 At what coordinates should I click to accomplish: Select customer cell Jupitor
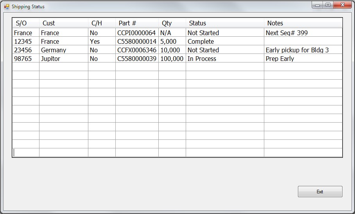[64, 59]
